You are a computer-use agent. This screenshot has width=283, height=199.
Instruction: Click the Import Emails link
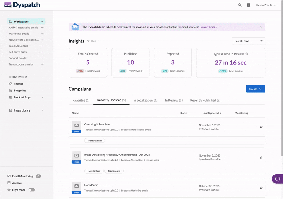pyautogui.click(x=208, y=27)
